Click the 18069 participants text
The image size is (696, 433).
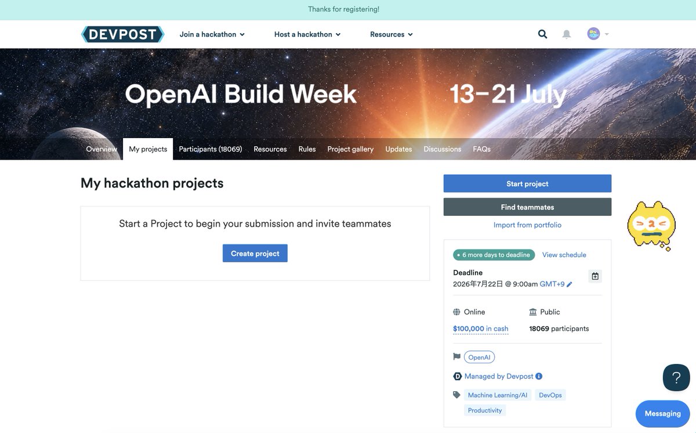click(x=559, y=329)
